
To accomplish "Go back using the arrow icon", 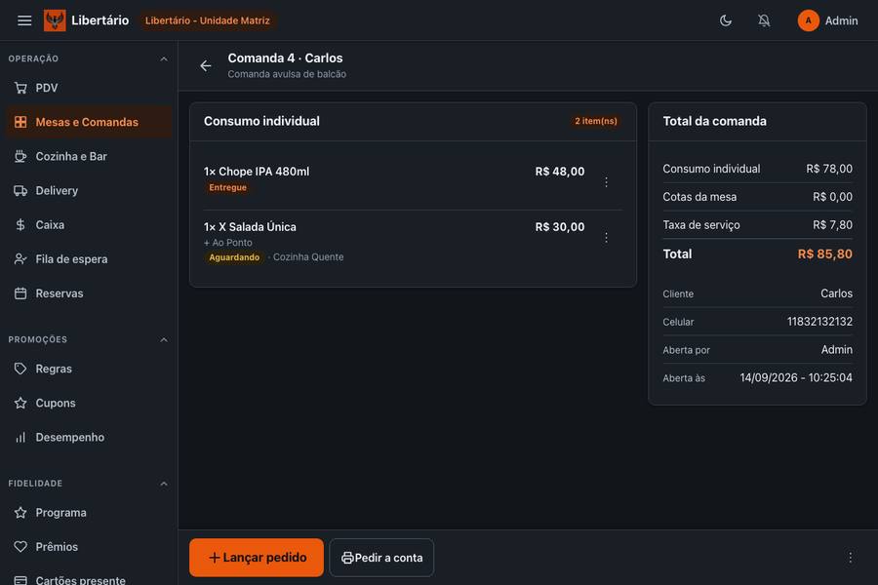I will [x=206, y=66].
